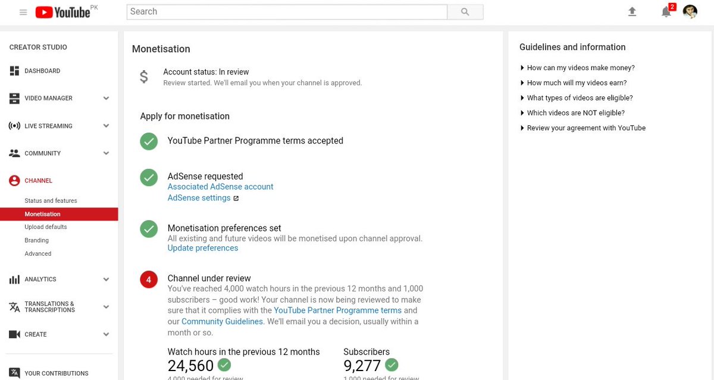The image size is (714, 380).
Task: Open Branding settings page
Action: [36, 240]
